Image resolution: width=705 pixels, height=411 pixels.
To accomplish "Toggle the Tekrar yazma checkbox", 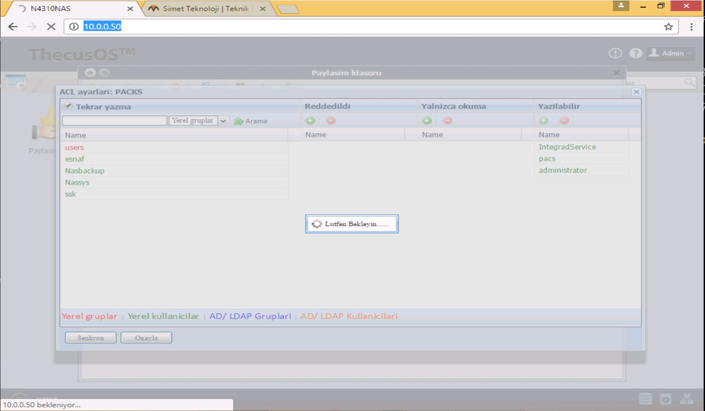I will pyautogui.click(x=68, y=106).
